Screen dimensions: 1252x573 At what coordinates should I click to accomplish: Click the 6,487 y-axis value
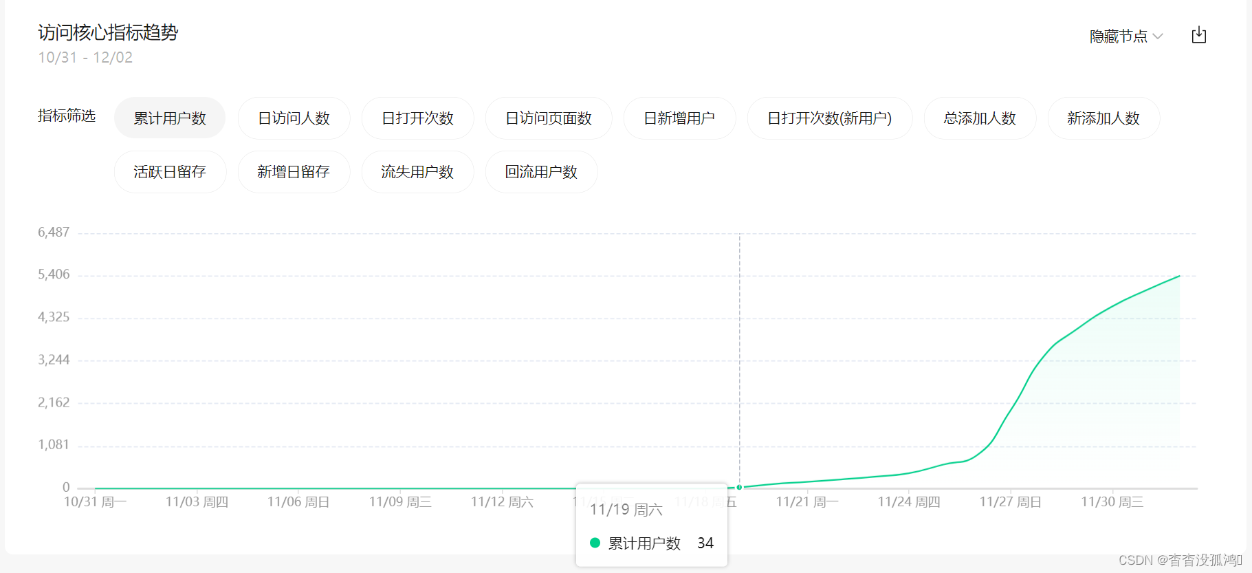[x=54, y=233]
